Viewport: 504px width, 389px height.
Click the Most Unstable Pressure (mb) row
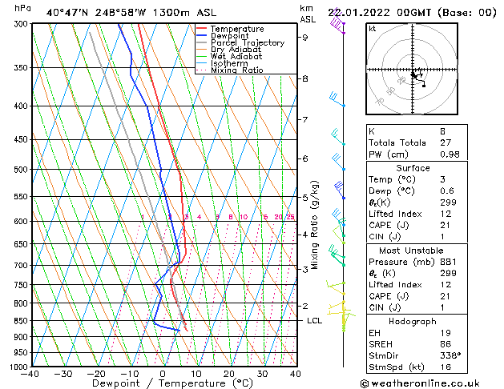(x=417, y=262)
